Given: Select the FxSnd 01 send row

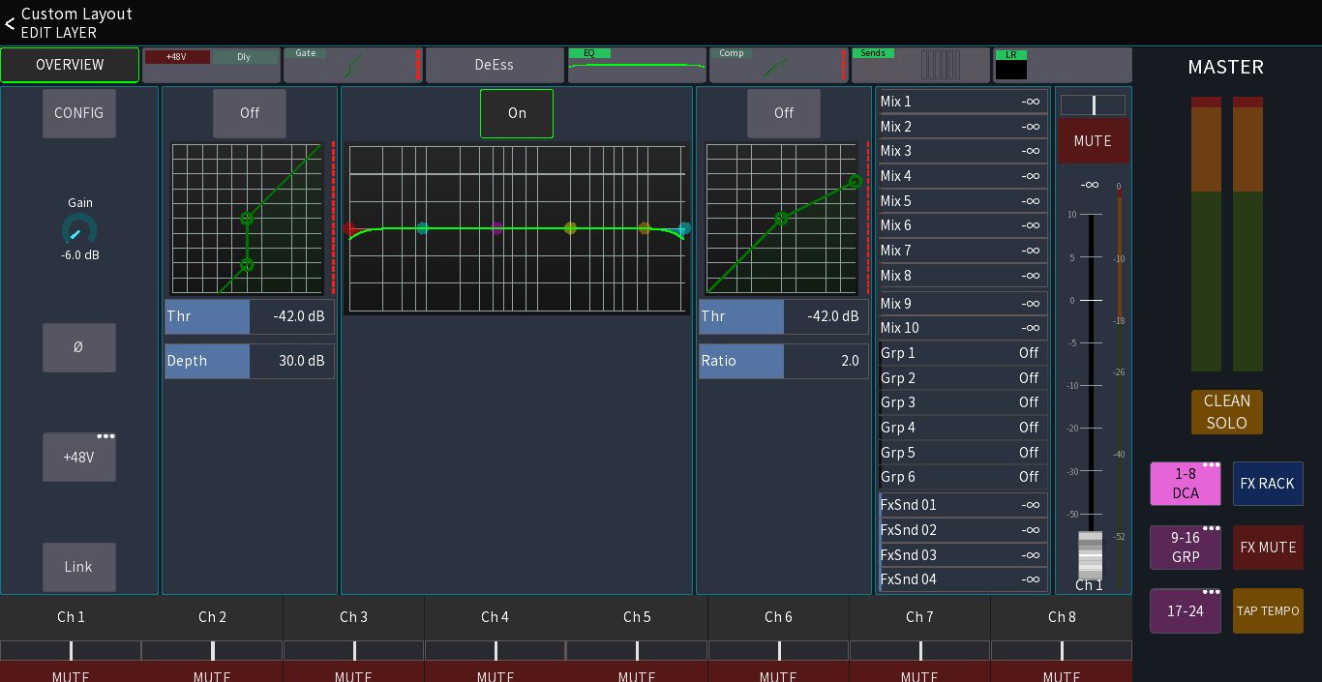Looking at the screenshot, I should pos(962,505).
